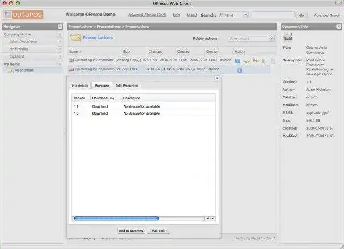Click the Company Home heading

point(17,34)
